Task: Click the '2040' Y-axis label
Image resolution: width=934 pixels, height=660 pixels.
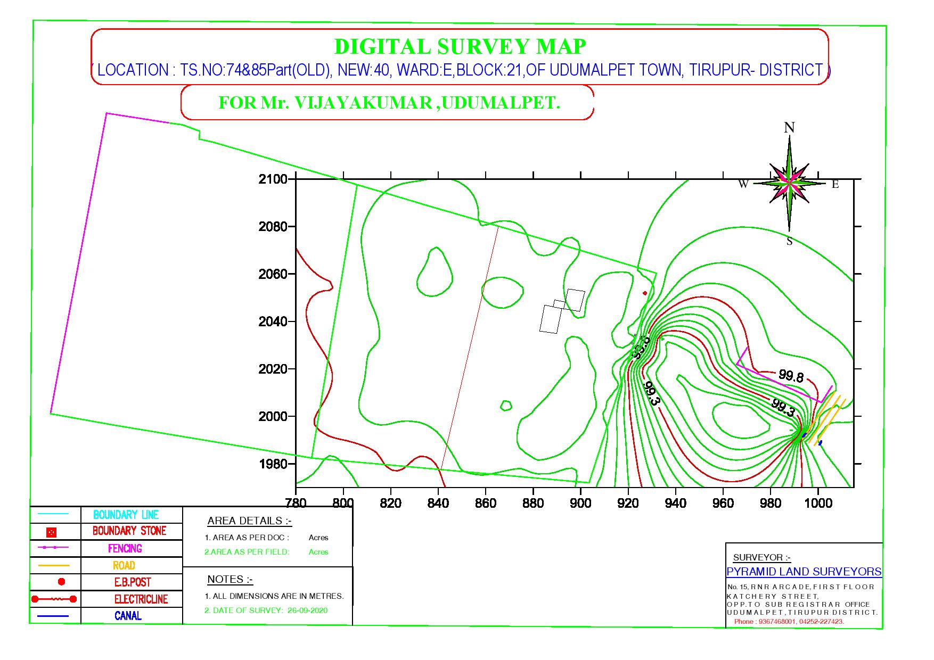Action: pos(273,321)
